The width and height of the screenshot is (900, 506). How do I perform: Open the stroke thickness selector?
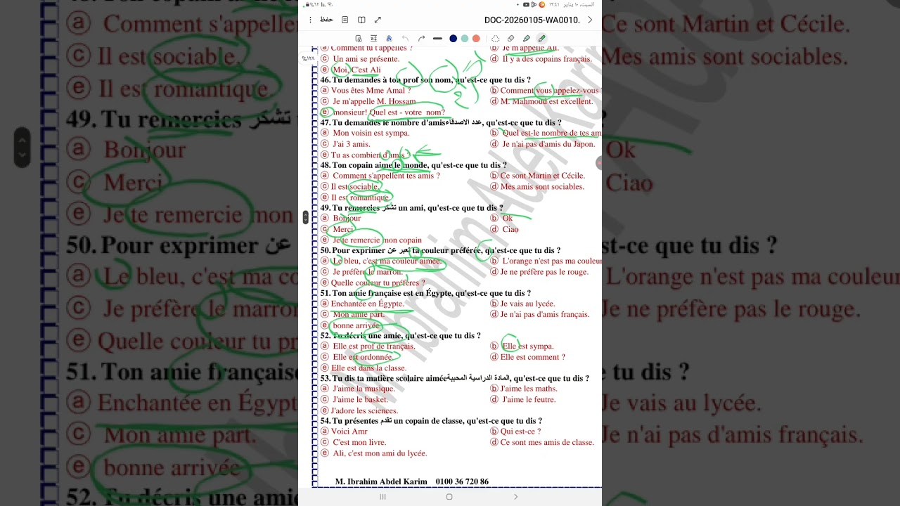tap(437, 39)
